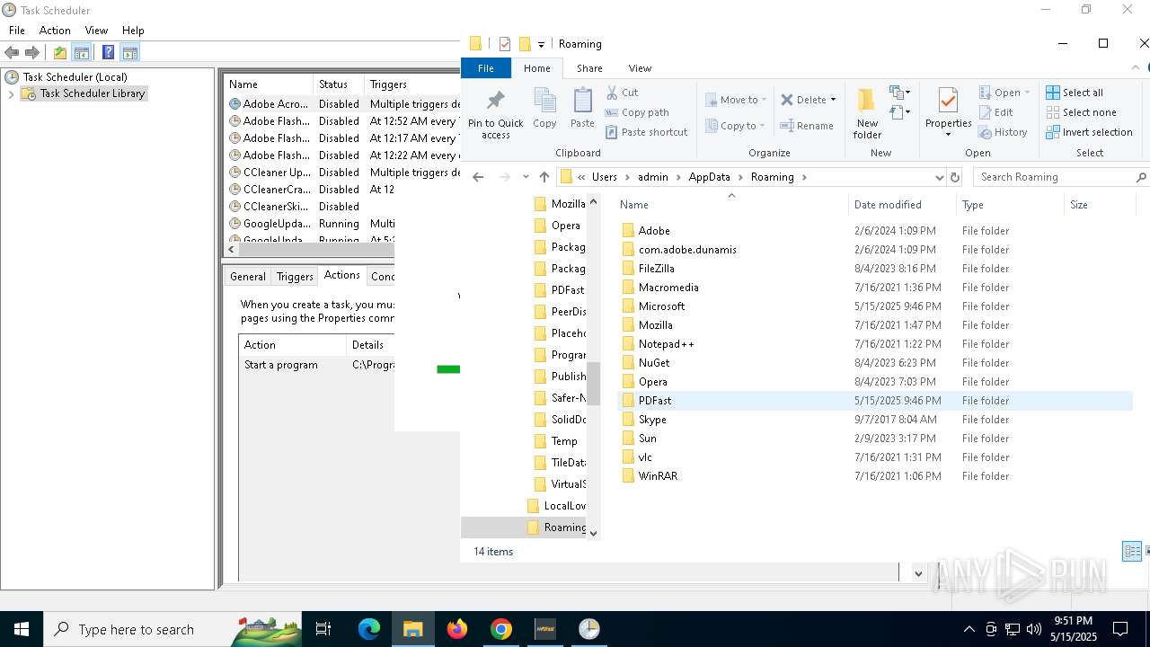This screenshot has width=1150, height=647.
Task: Open File menu in Task Scheduler
Action: point(17,31)
